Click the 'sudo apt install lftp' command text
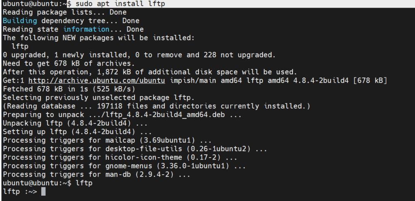This screenshot has height=201, width=415. coord(120,4)
